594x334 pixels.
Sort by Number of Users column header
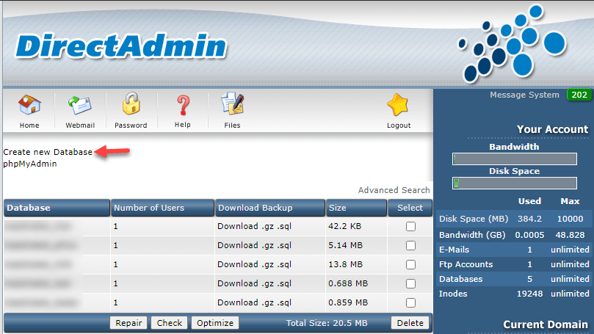(x=162, y=208)
